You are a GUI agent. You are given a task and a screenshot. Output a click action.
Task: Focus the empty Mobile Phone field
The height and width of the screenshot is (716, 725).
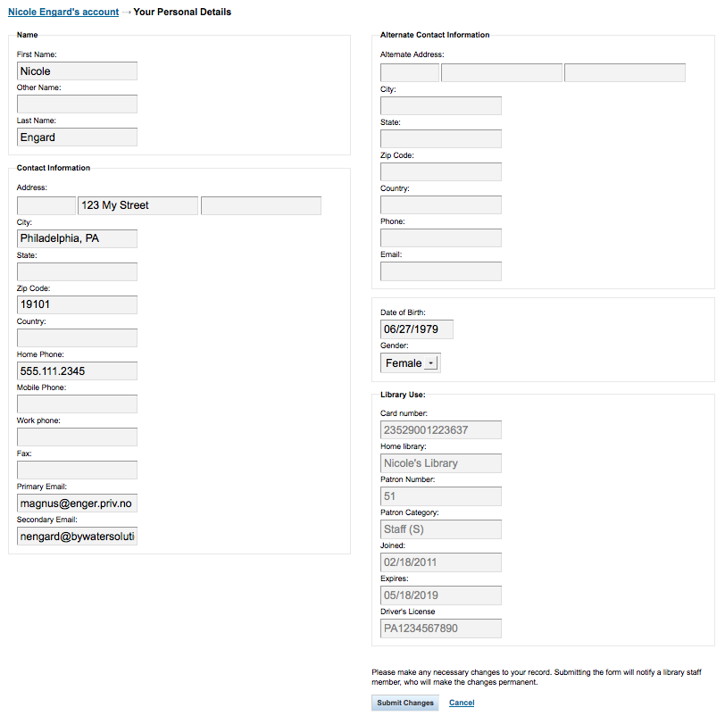tap(77, 404)
